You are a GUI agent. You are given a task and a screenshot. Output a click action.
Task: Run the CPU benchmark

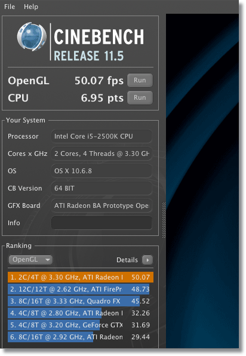[x=140, y=97]
